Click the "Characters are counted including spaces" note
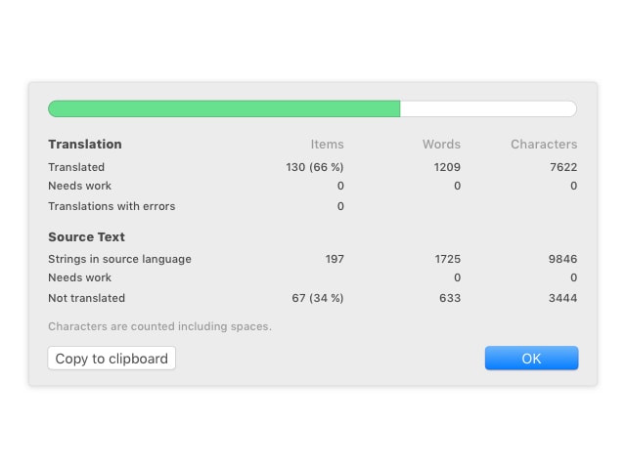Screen dimensions: 626x467 (x=159, y=326)
